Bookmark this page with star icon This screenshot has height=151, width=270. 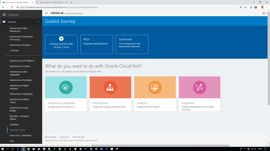click(x=245, y=7)
